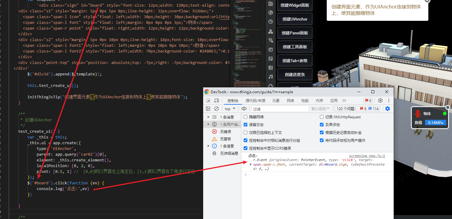Open the top context dropdown
This screenshot has height=219, width=452.
click(230, 109)
